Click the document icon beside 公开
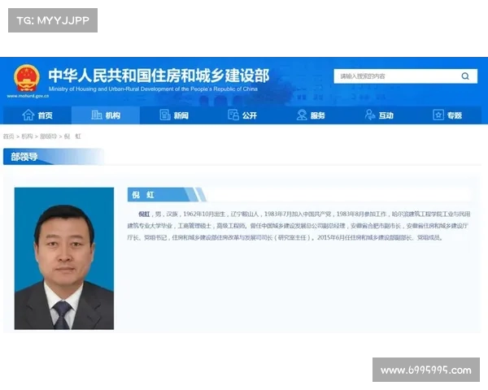 (233, 115)
